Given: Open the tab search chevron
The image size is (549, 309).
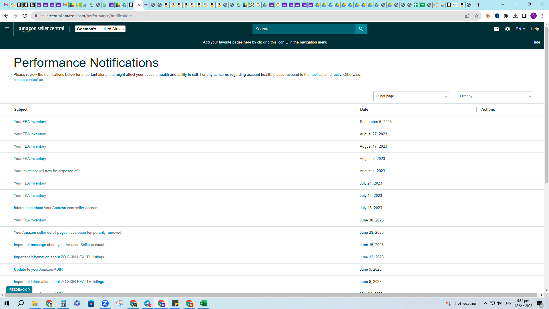Looking at the screenshot, I should [503, 4].
